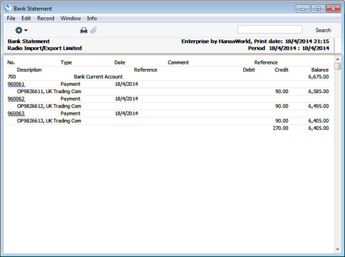Open the gear operations menu
The width and height of the screenshot is (345, 257).
pyautogui.click(x=21, y=30)
